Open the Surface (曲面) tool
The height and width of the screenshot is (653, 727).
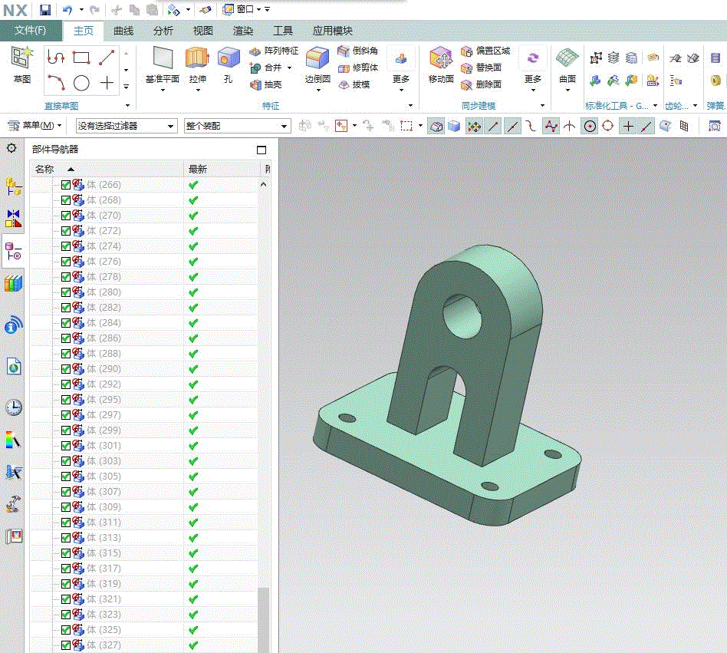567,59
